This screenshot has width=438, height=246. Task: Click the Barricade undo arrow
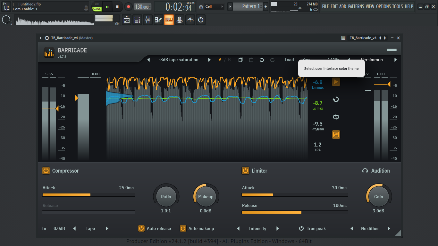[262, 60]
